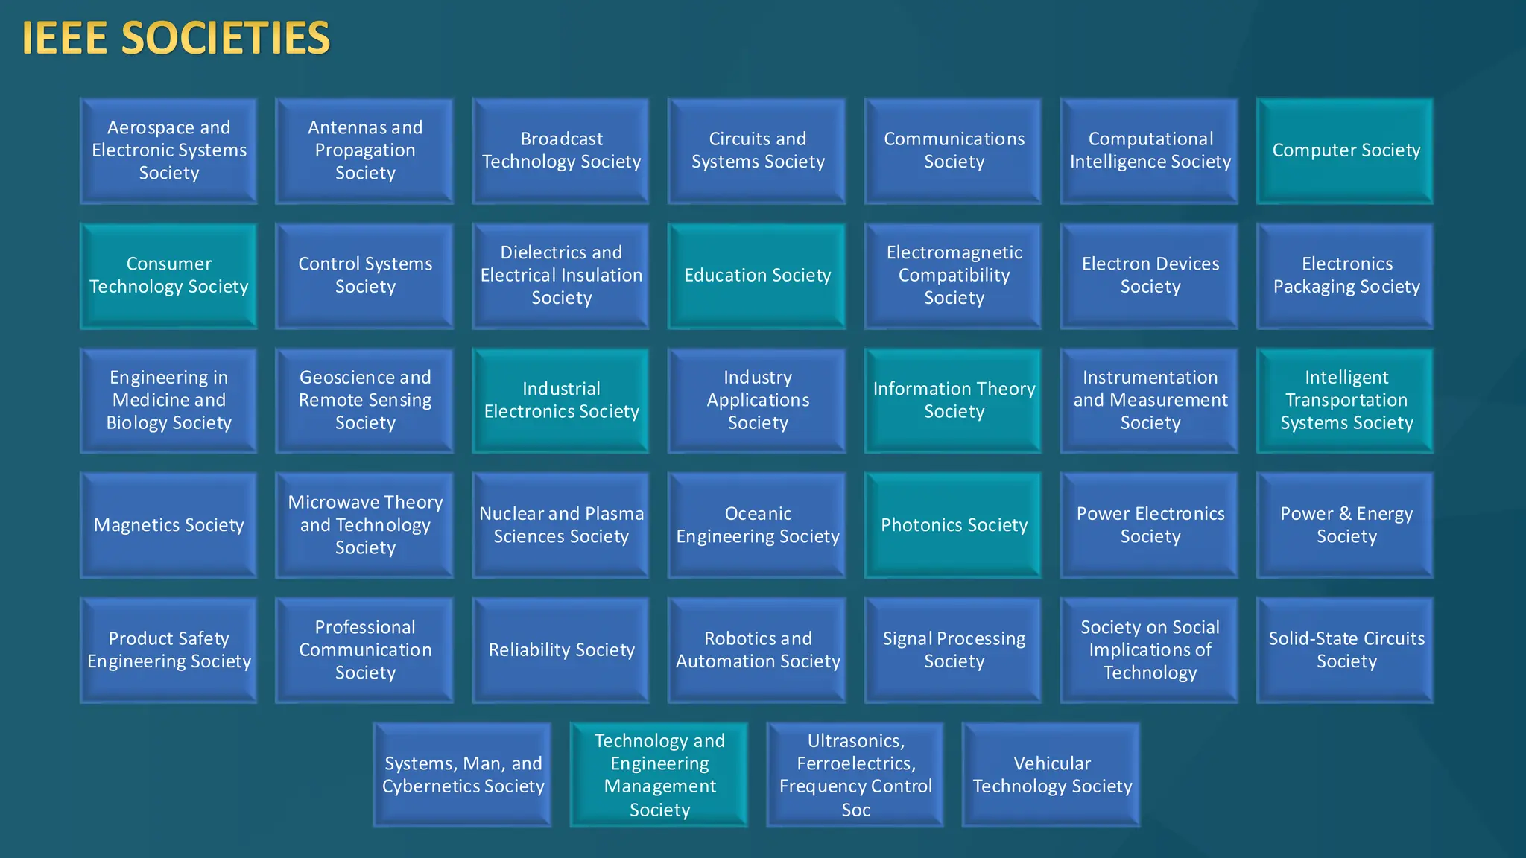Viewport: 1526px width, 858px height.
Task: Select the Systems, Man, and Cybernetics Society tile
Action: (x=463, y=775)
